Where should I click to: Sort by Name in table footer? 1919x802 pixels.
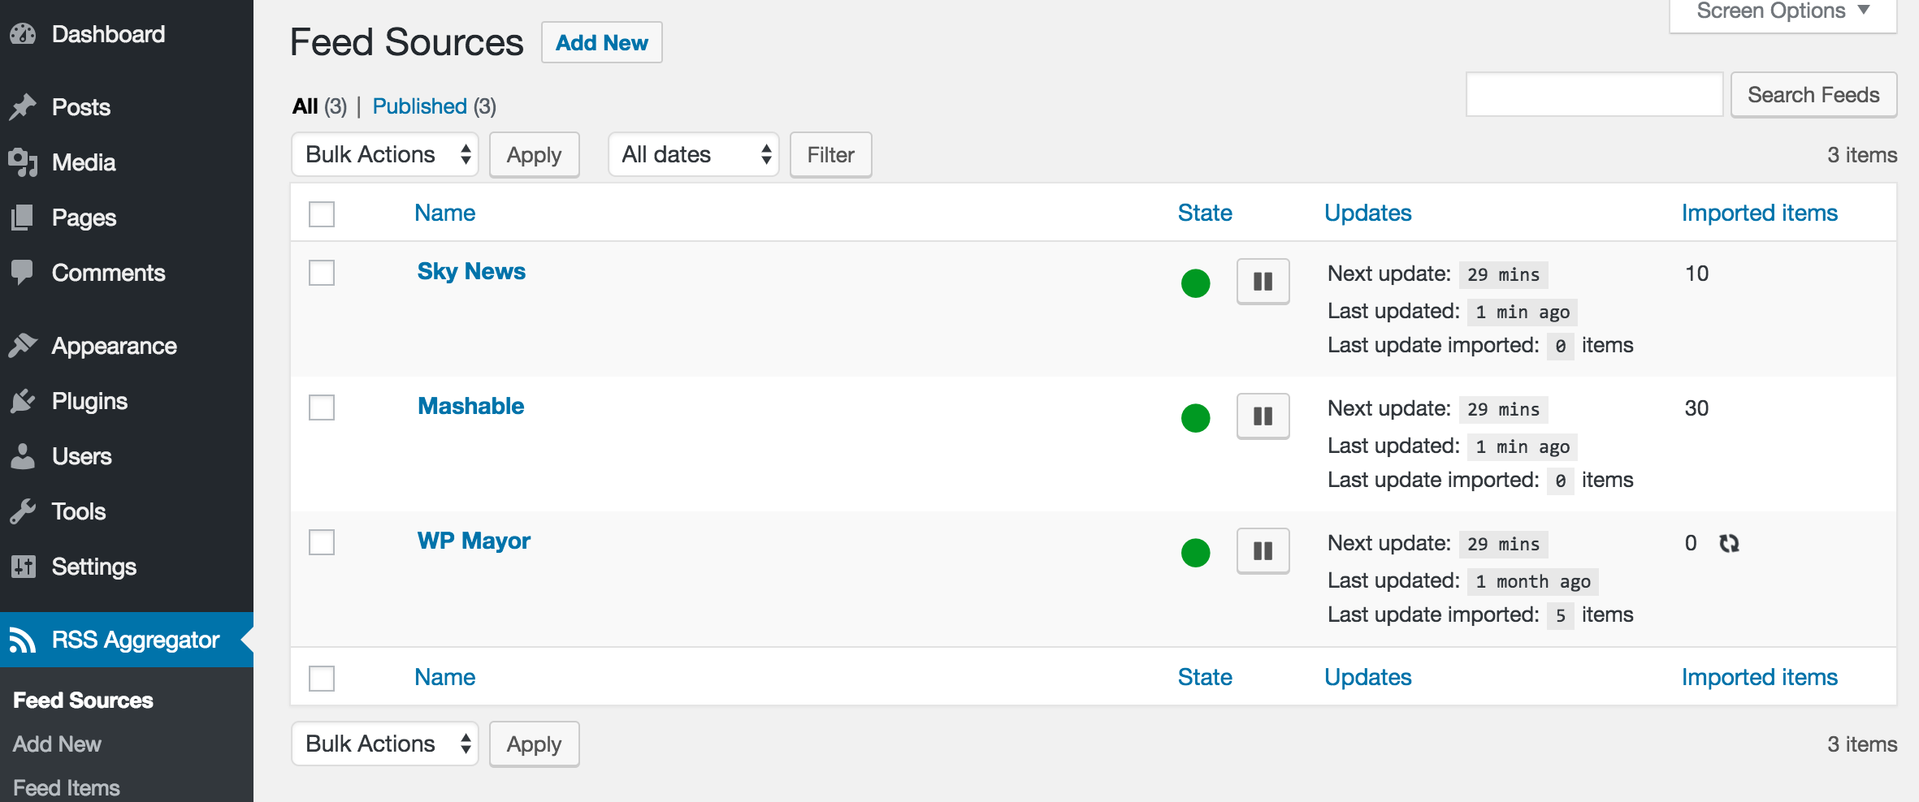pyautogui.click(x=444, y=677)
